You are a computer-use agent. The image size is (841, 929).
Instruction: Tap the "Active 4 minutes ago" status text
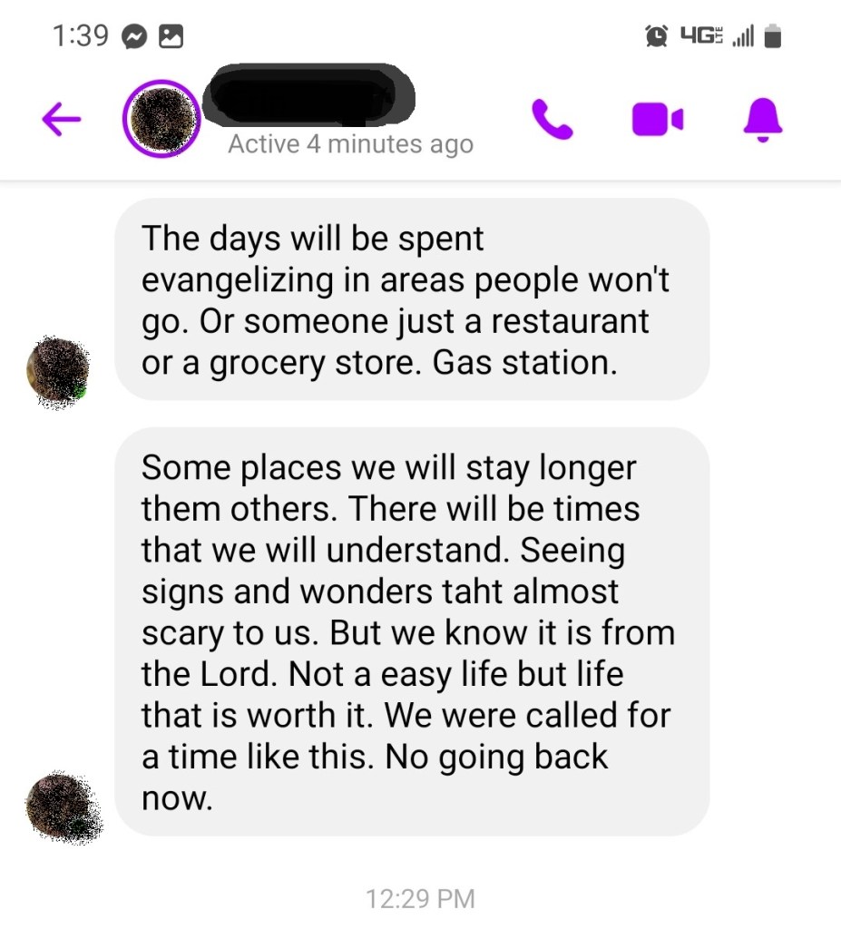coord(351,144)
